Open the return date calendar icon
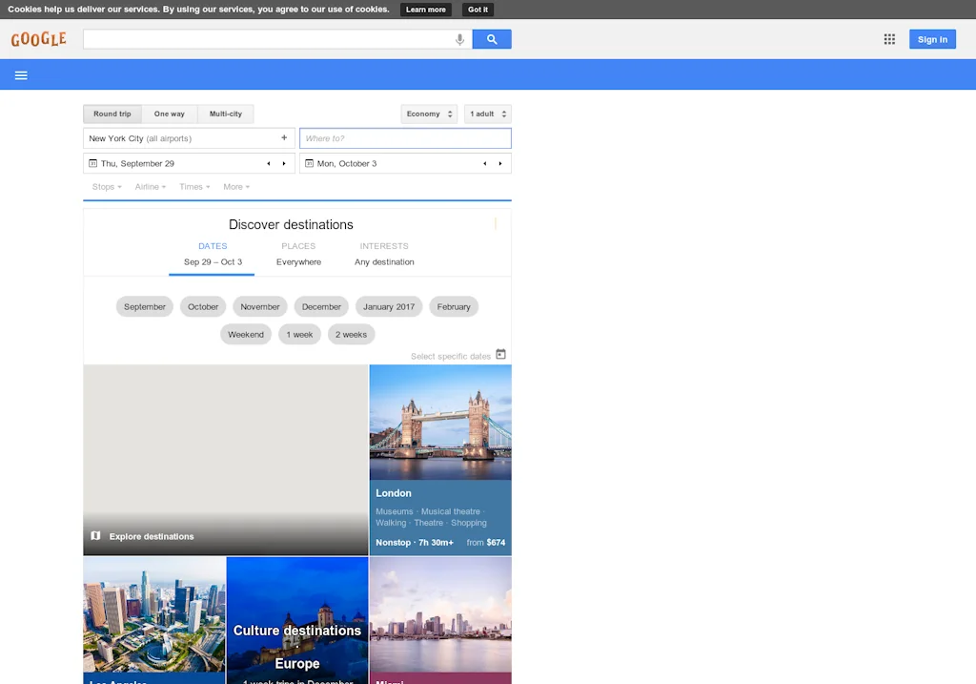Image resolution: width=976 pixels, height=684 pixels. [310, 163]
